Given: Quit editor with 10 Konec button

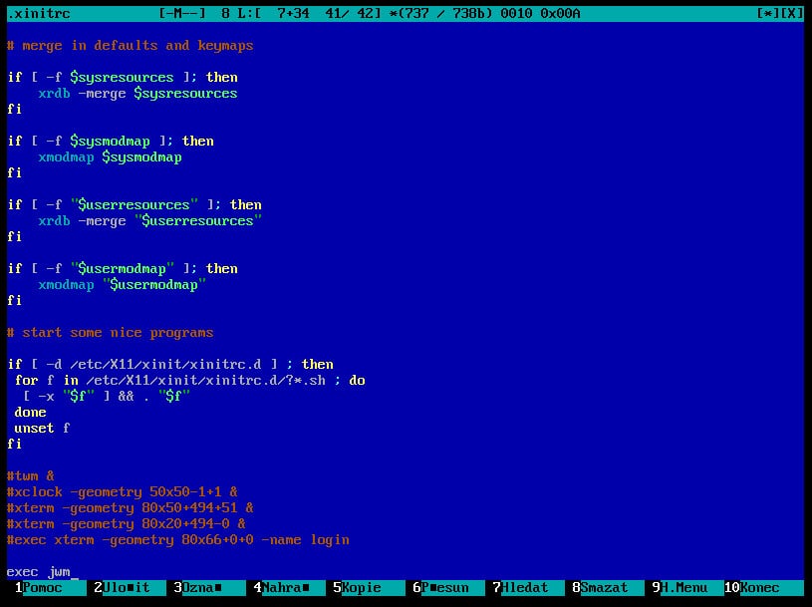Looking at the screenshot, I should (763, 588).
